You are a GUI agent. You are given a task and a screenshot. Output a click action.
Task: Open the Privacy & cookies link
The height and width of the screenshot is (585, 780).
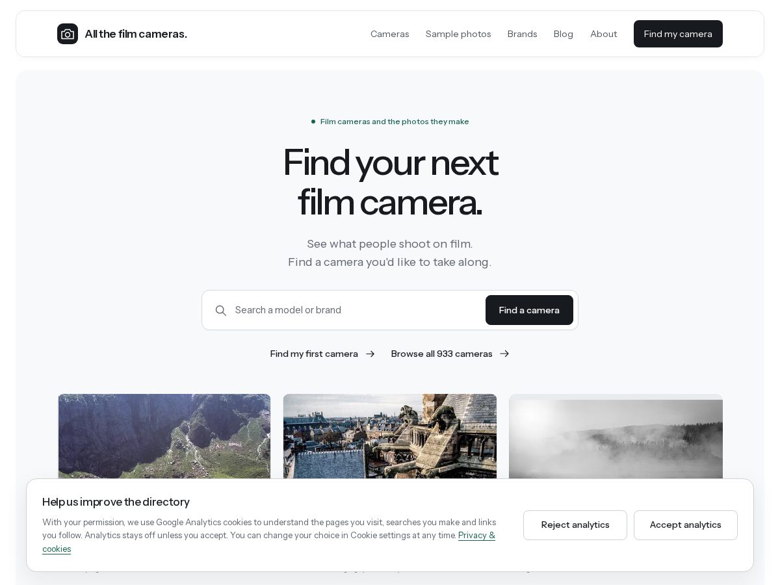tap(476, 536)
